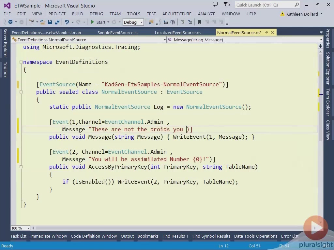334x250 pixels.
Task: Open the Find Results 1 panel
Action: 175,236
